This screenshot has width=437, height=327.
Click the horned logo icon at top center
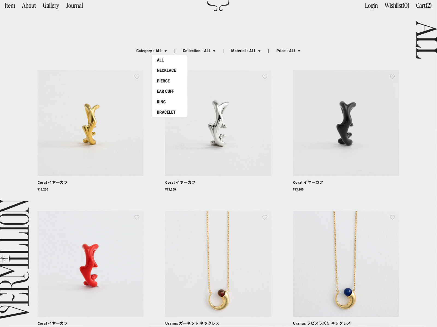click(218, 5)
